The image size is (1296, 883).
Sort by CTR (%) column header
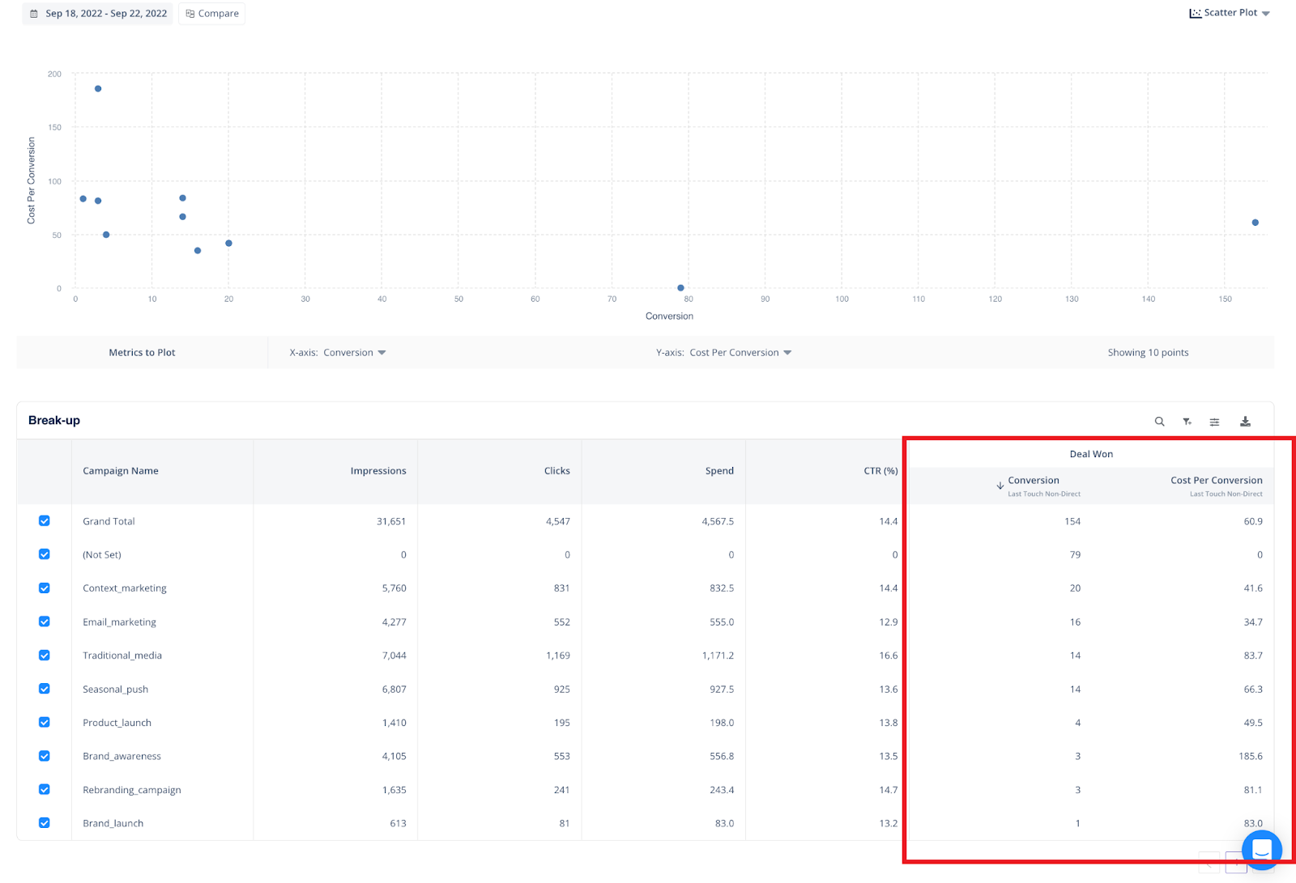pyautogui.click(x=880, y=471)
